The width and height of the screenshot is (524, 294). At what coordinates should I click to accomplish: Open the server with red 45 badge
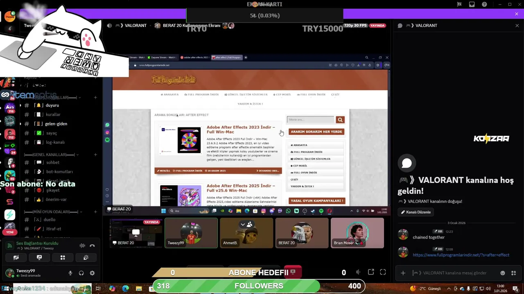[x=10, y=176]
